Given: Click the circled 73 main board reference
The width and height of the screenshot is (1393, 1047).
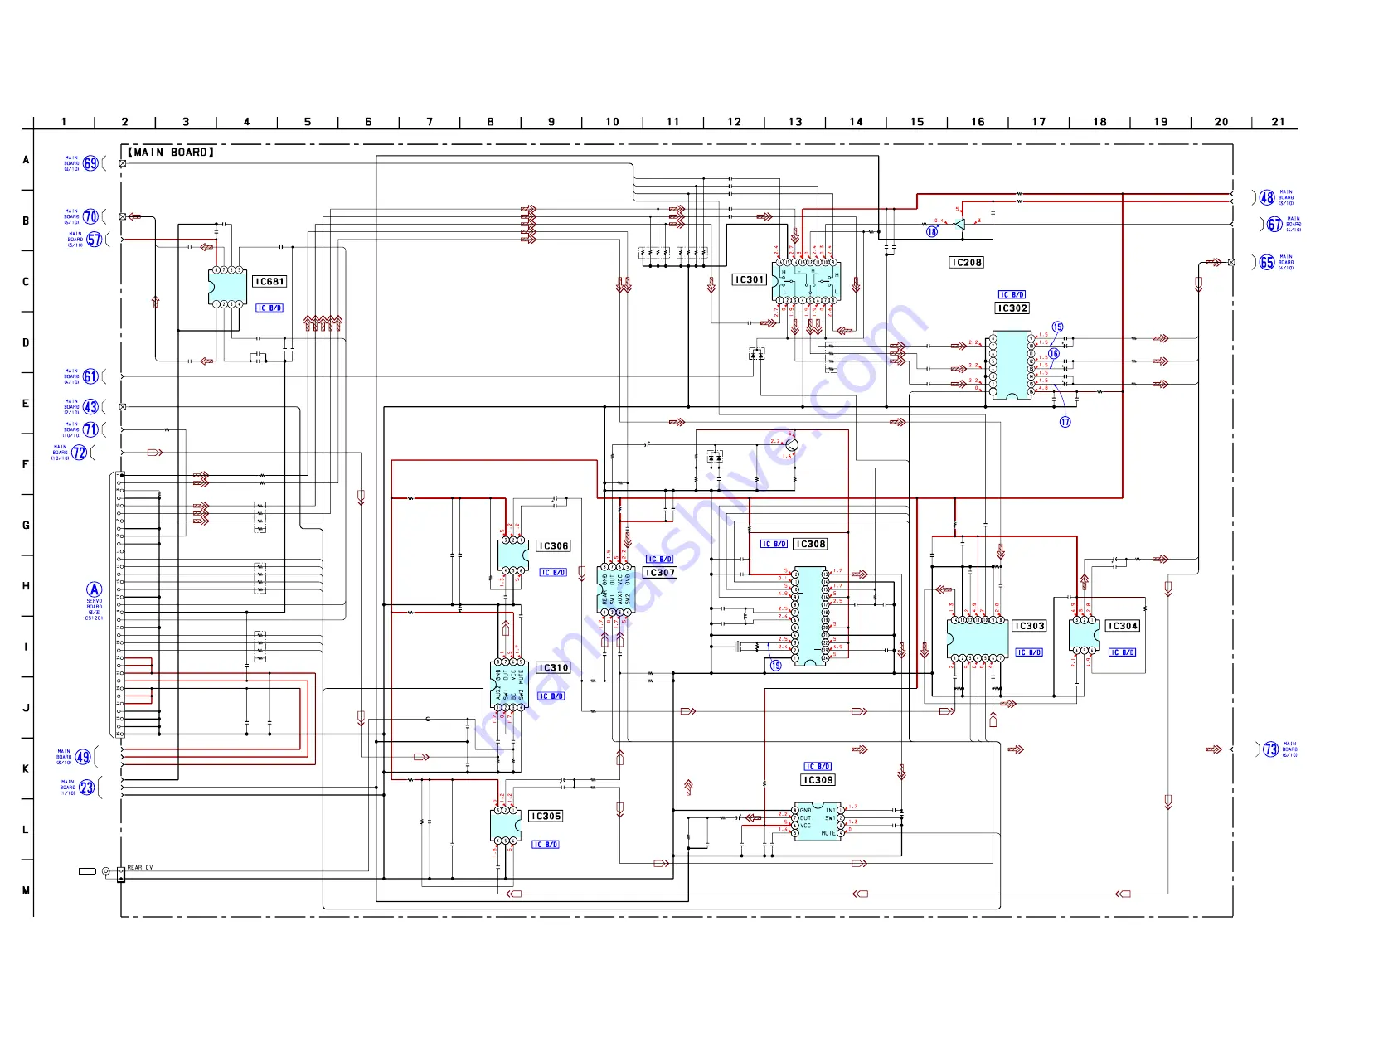Looking at the screenshot, I should pos(1270,750).
